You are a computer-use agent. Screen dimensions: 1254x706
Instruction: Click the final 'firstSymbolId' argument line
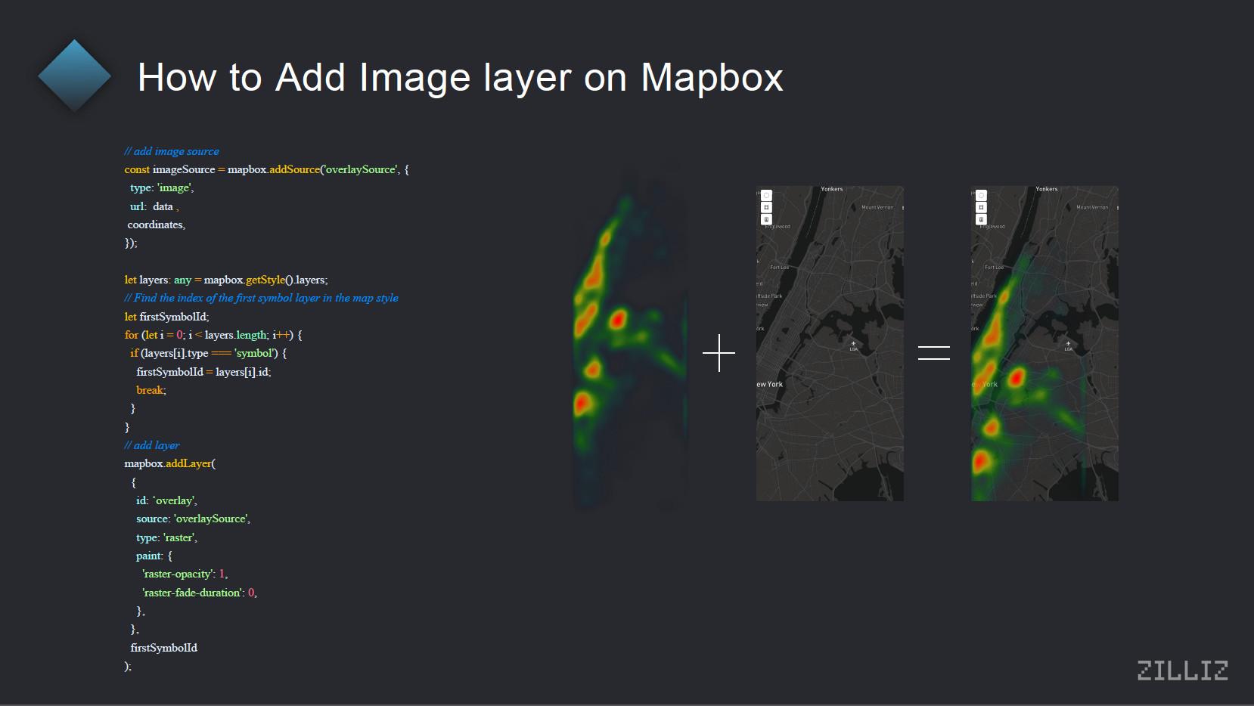[x=163, y=648]
